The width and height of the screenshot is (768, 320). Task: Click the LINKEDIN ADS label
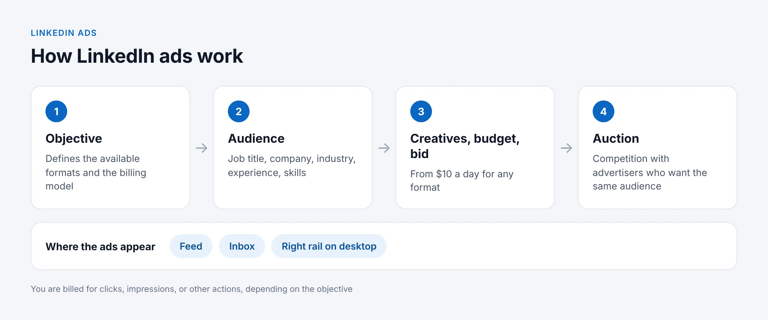64,33
